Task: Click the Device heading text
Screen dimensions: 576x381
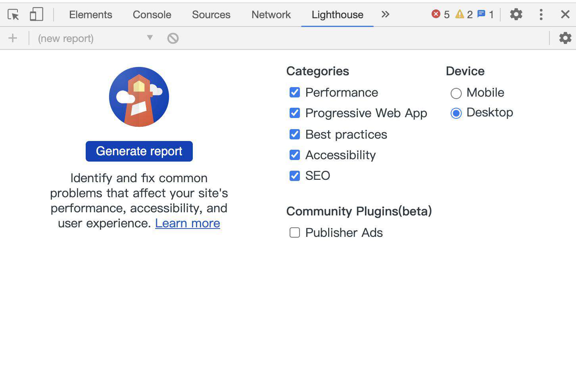Action: [465, 71]
